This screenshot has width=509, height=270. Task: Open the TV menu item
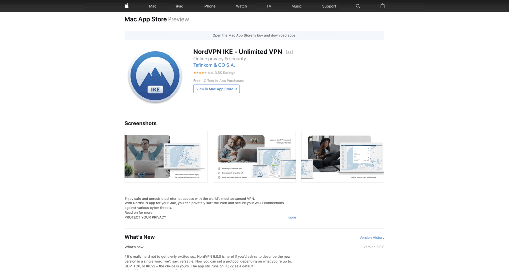click(269, 6)
